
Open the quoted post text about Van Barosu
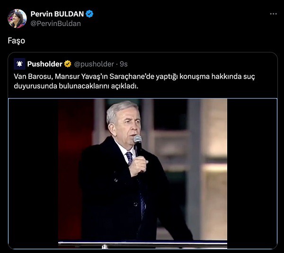134,81
